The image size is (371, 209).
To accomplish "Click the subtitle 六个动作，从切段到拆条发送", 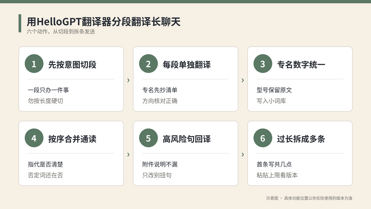I will pos(61,32).
